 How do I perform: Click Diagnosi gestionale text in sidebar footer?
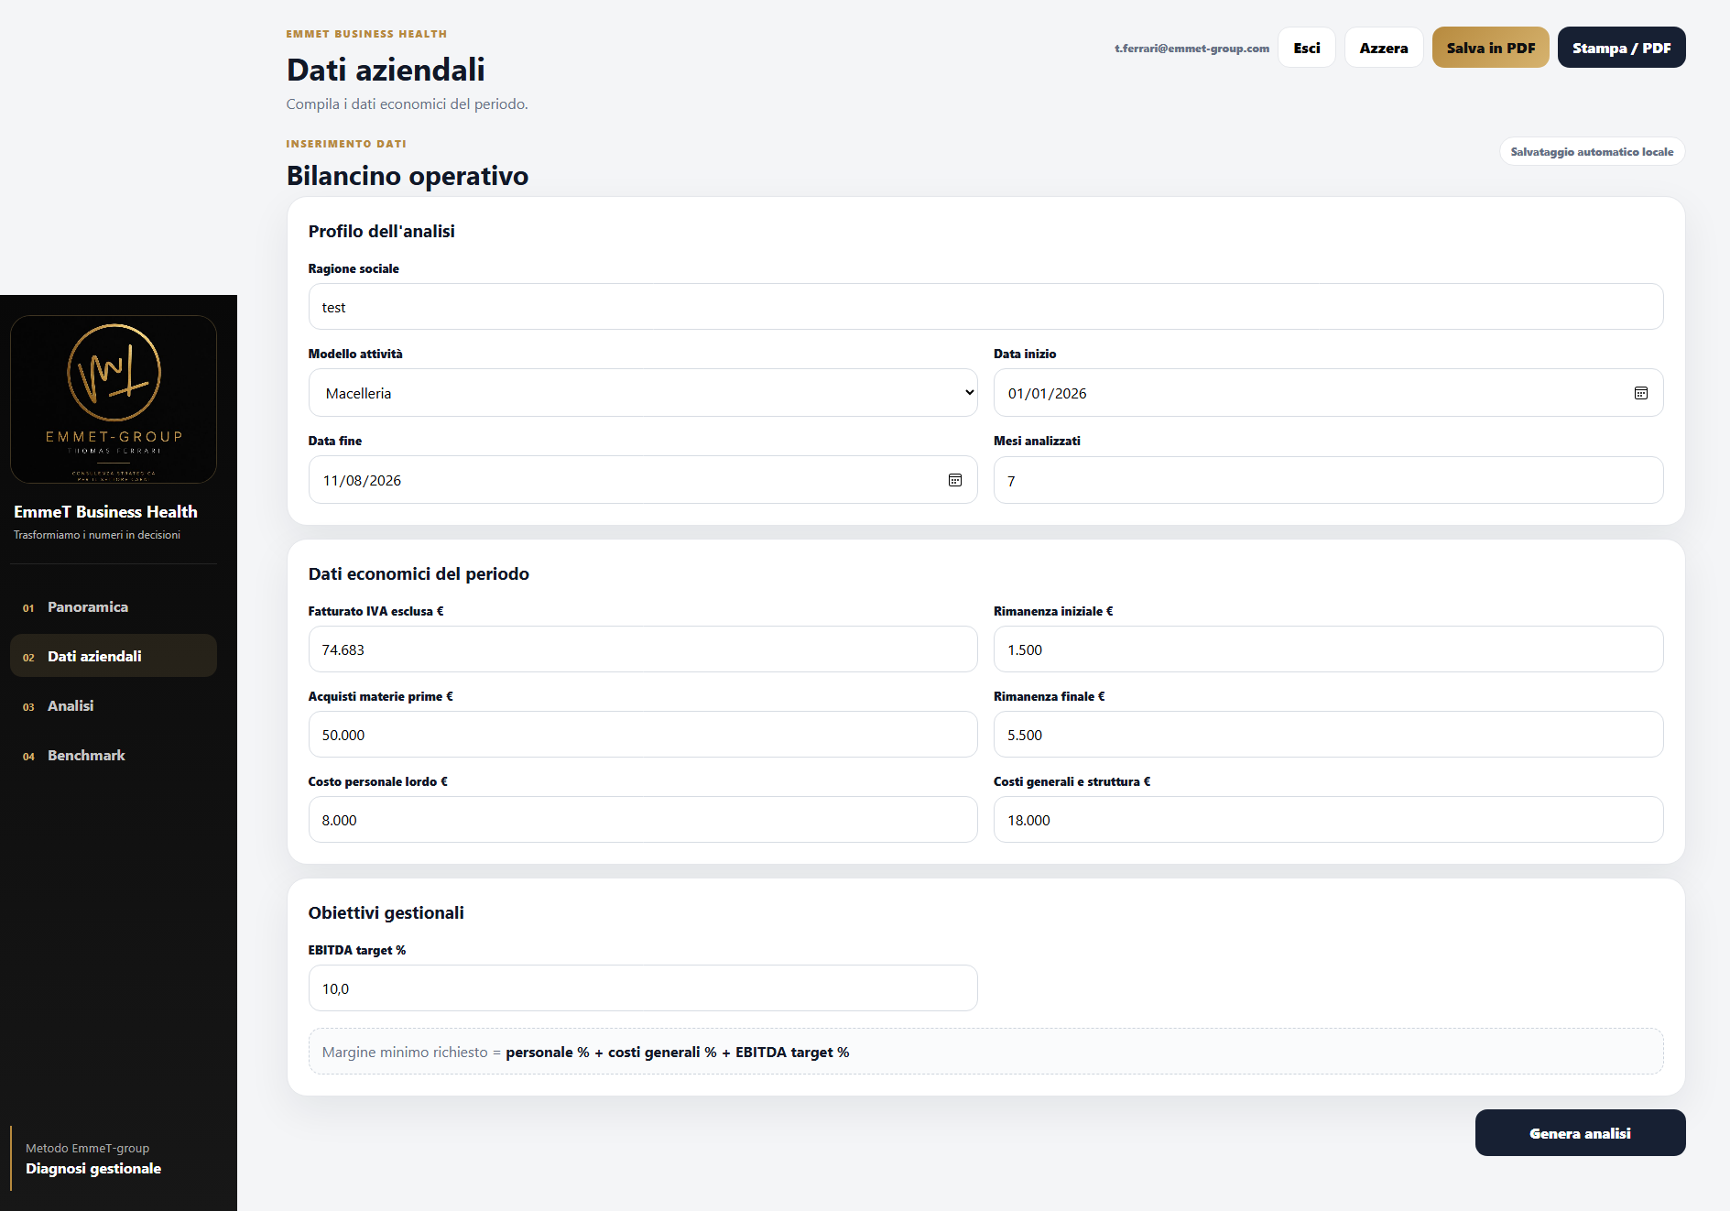93,1169
